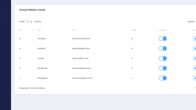Sort by the SIRA column arrows
The height and width of the screenshot is (110, 196).
[x=155, y=30]
